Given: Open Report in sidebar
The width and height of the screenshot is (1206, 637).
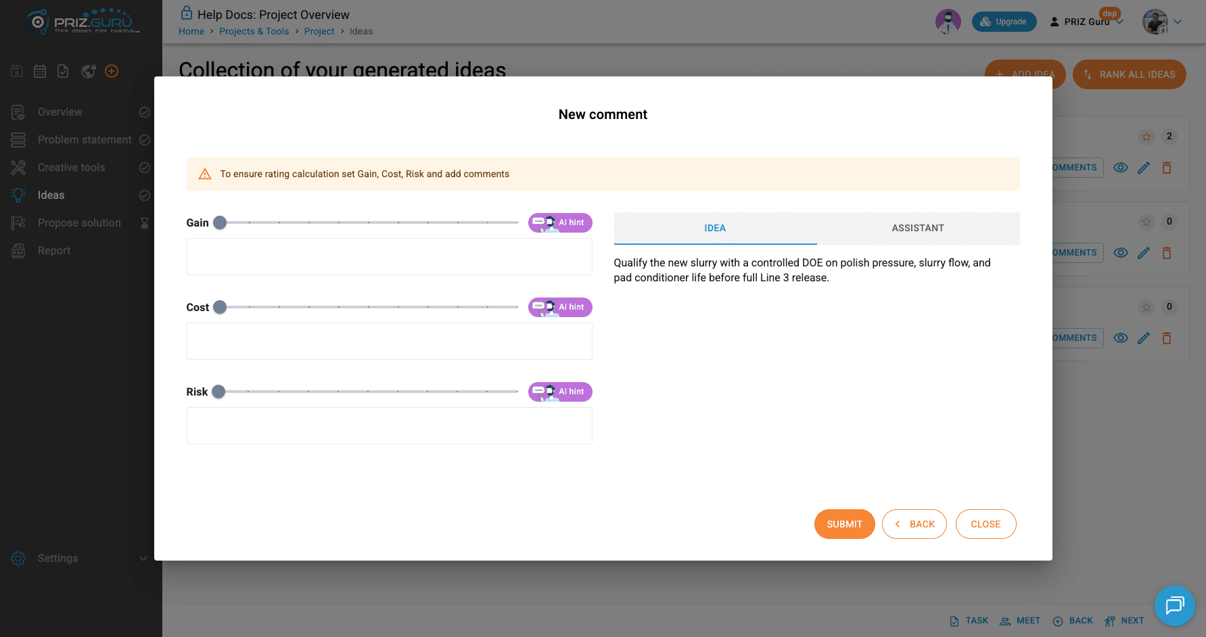Looking at the screenshot, I should (x=54, y=251).
